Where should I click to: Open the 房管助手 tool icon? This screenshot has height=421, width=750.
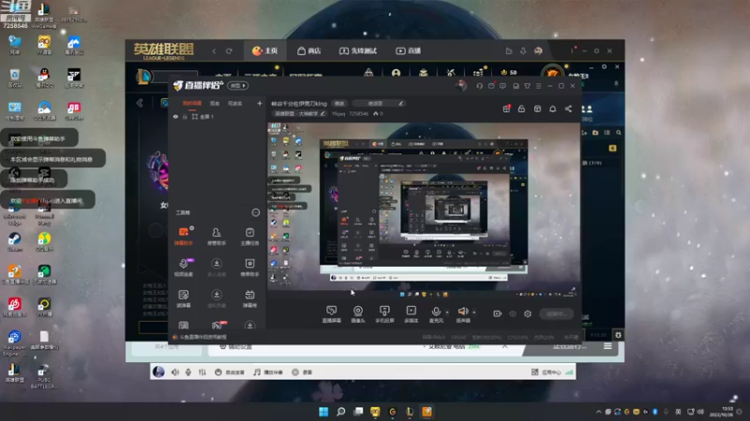click(217, 237)
